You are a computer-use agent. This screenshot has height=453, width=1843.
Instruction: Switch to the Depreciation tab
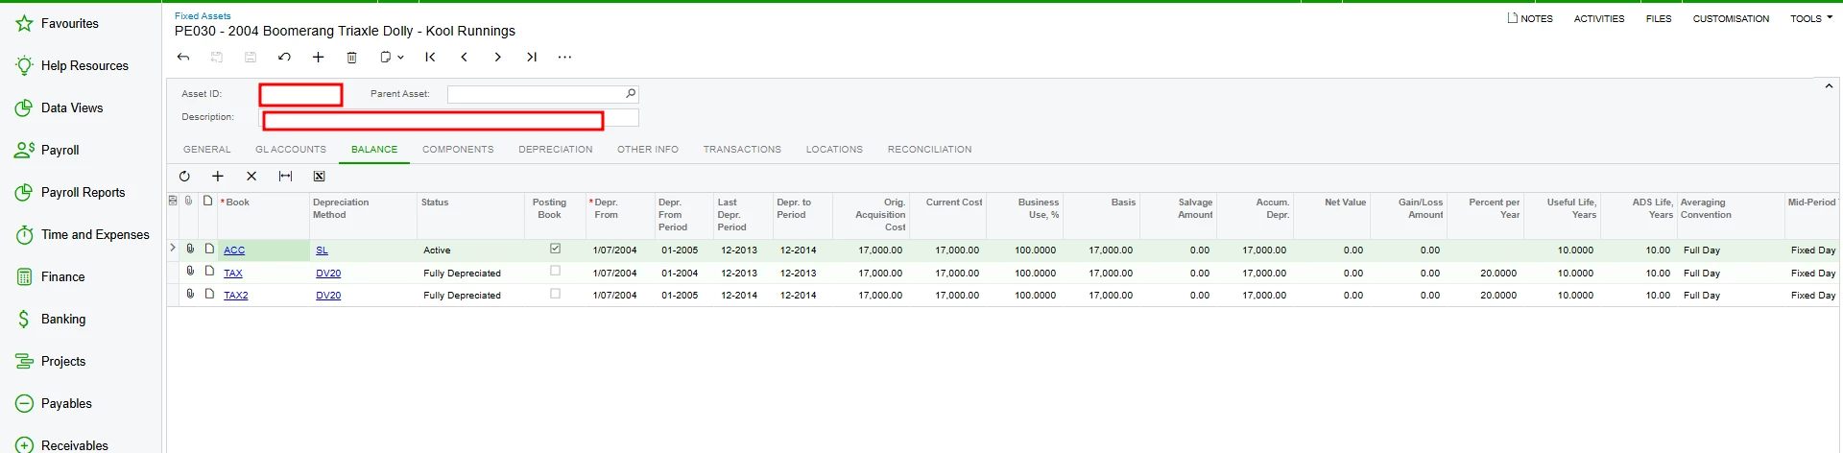point(556,150)
